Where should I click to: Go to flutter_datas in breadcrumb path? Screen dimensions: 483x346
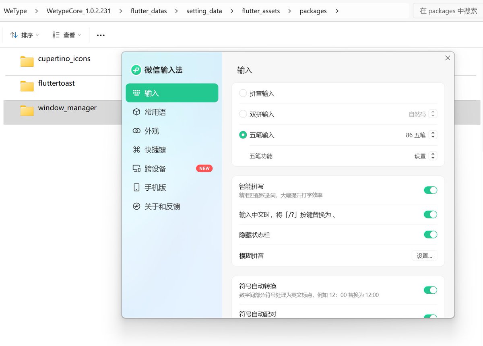pos(149,11)
